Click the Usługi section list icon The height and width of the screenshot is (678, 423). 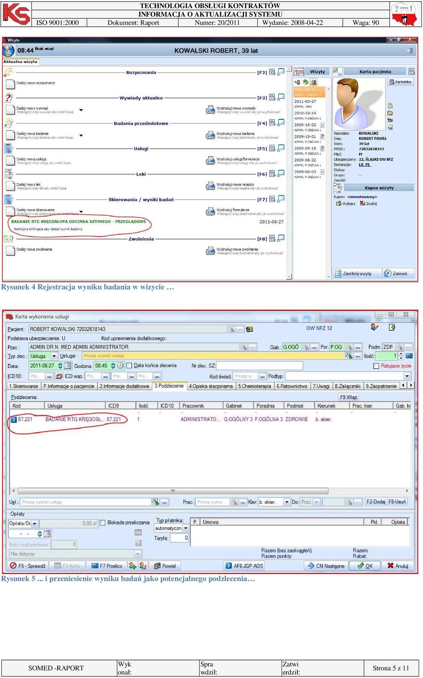272,148
